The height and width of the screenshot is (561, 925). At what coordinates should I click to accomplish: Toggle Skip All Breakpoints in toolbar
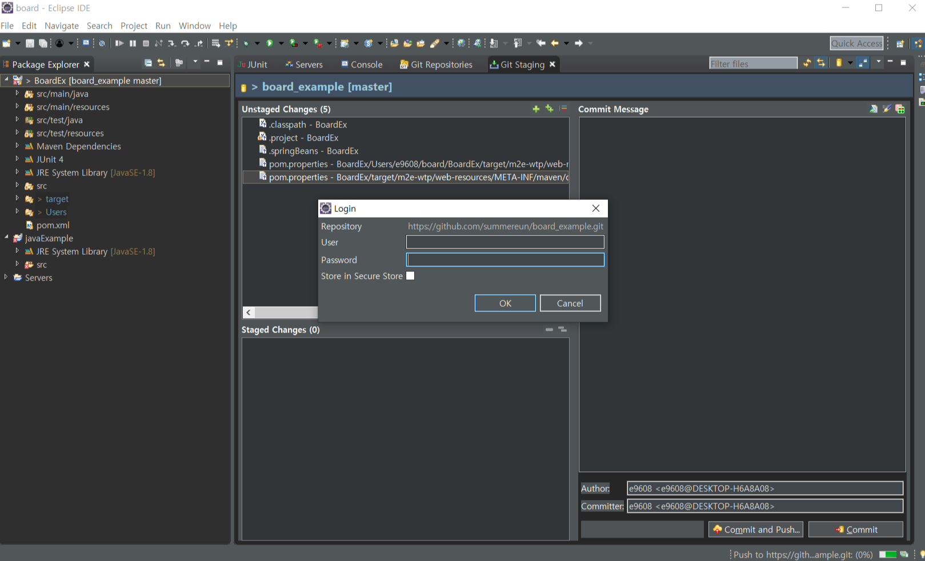[x=102, y=43]
